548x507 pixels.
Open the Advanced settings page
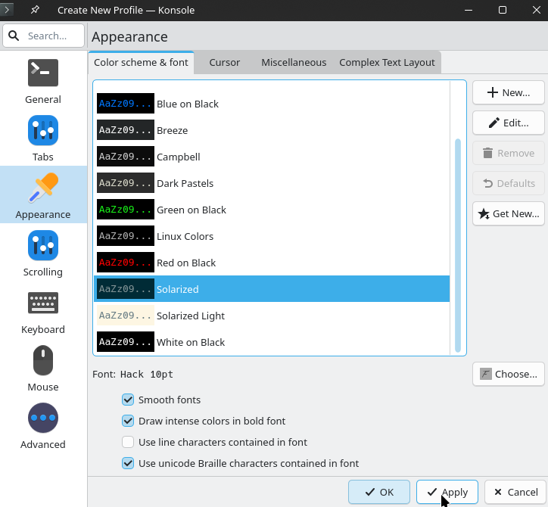point(43,426)
